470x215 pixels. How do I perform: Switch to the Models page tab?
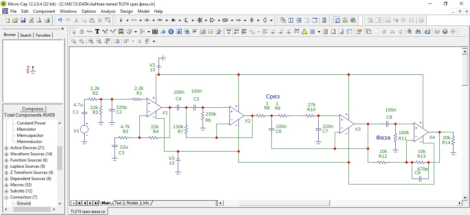(x=132, y=203)
